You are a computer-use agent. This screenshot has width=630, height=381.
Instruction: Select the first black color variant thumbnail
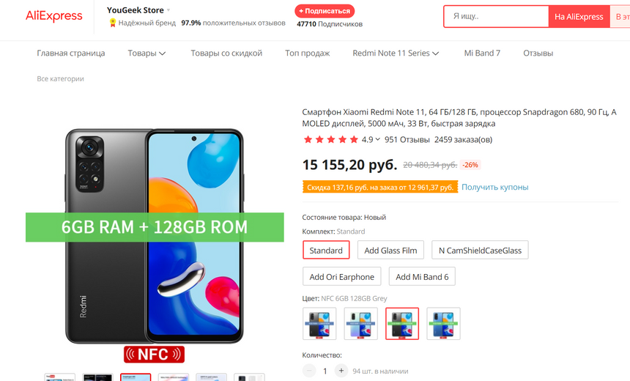coord(319,324)
